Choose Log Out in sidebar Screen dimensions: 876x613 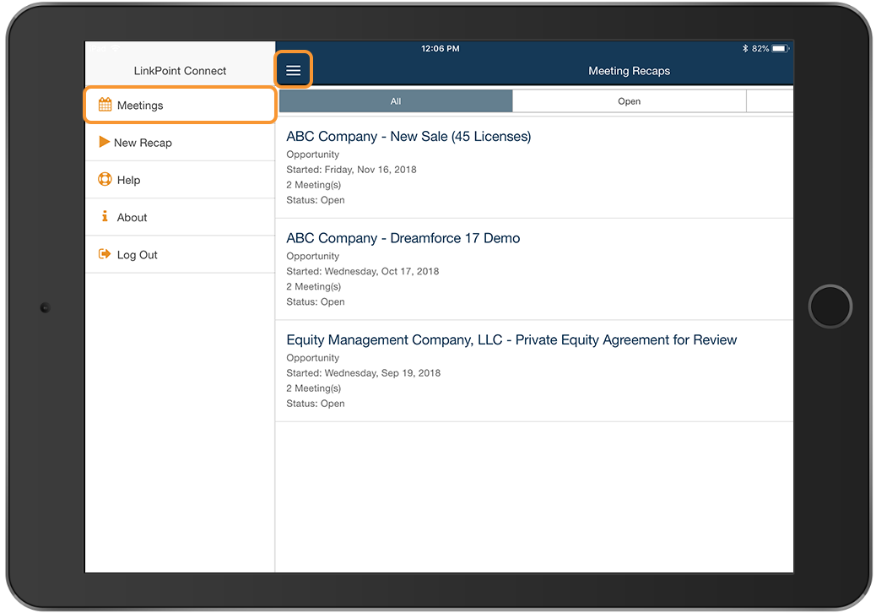(x=180, y=255)
